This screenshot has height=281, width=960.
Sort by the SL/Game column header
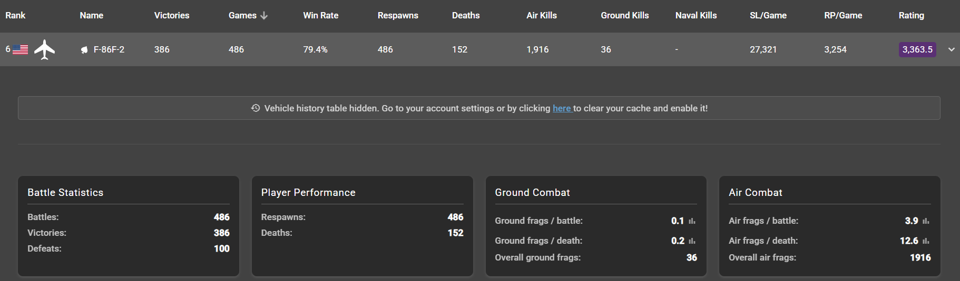click(768, 16)
